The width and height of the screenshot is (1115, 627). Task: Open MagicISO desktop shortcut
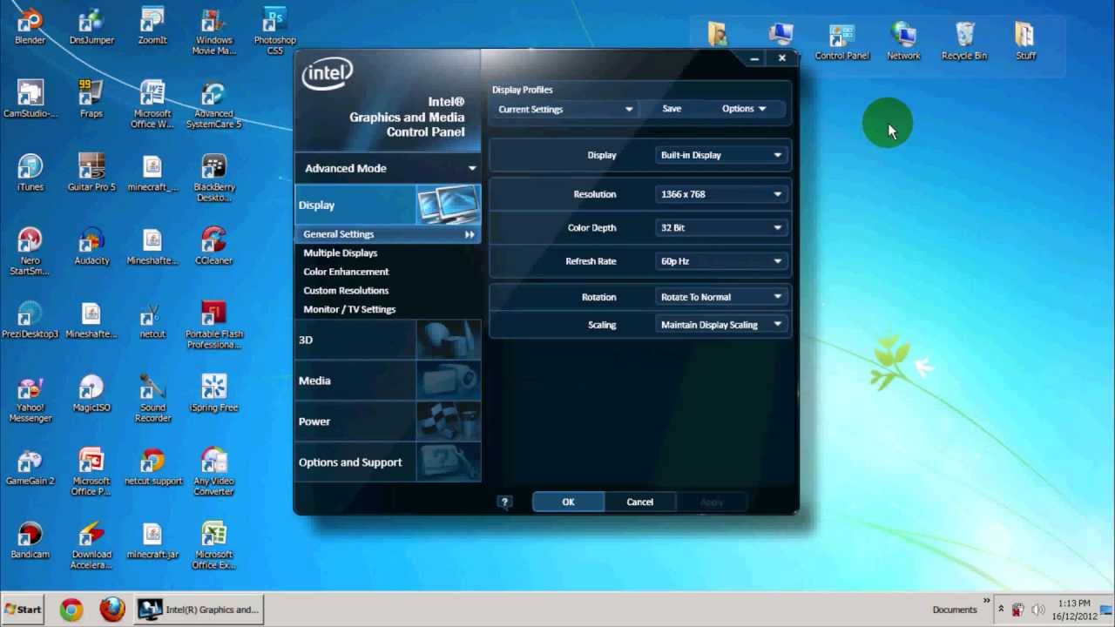point(91,393)
